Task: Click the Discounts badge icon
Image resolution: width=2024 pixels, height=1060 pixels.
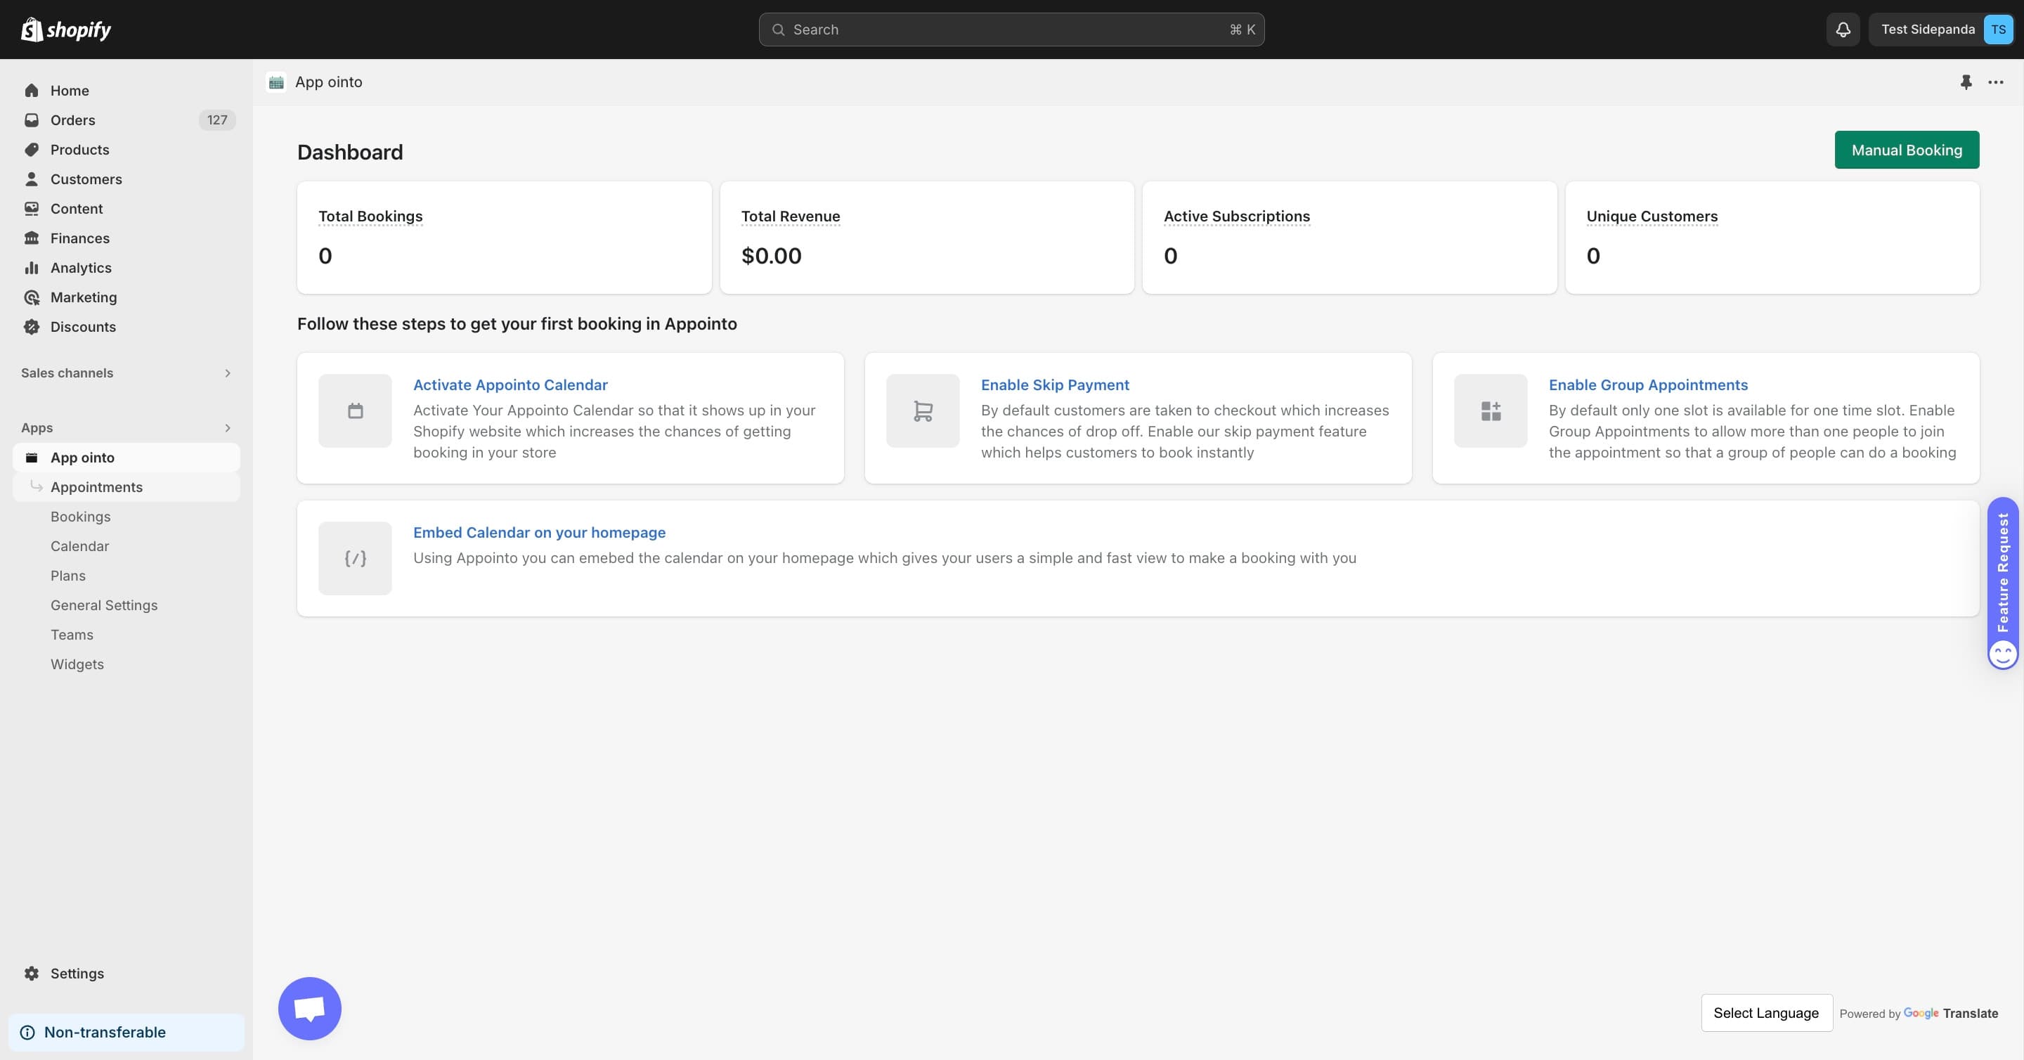Action: click(x=32, y=327)
